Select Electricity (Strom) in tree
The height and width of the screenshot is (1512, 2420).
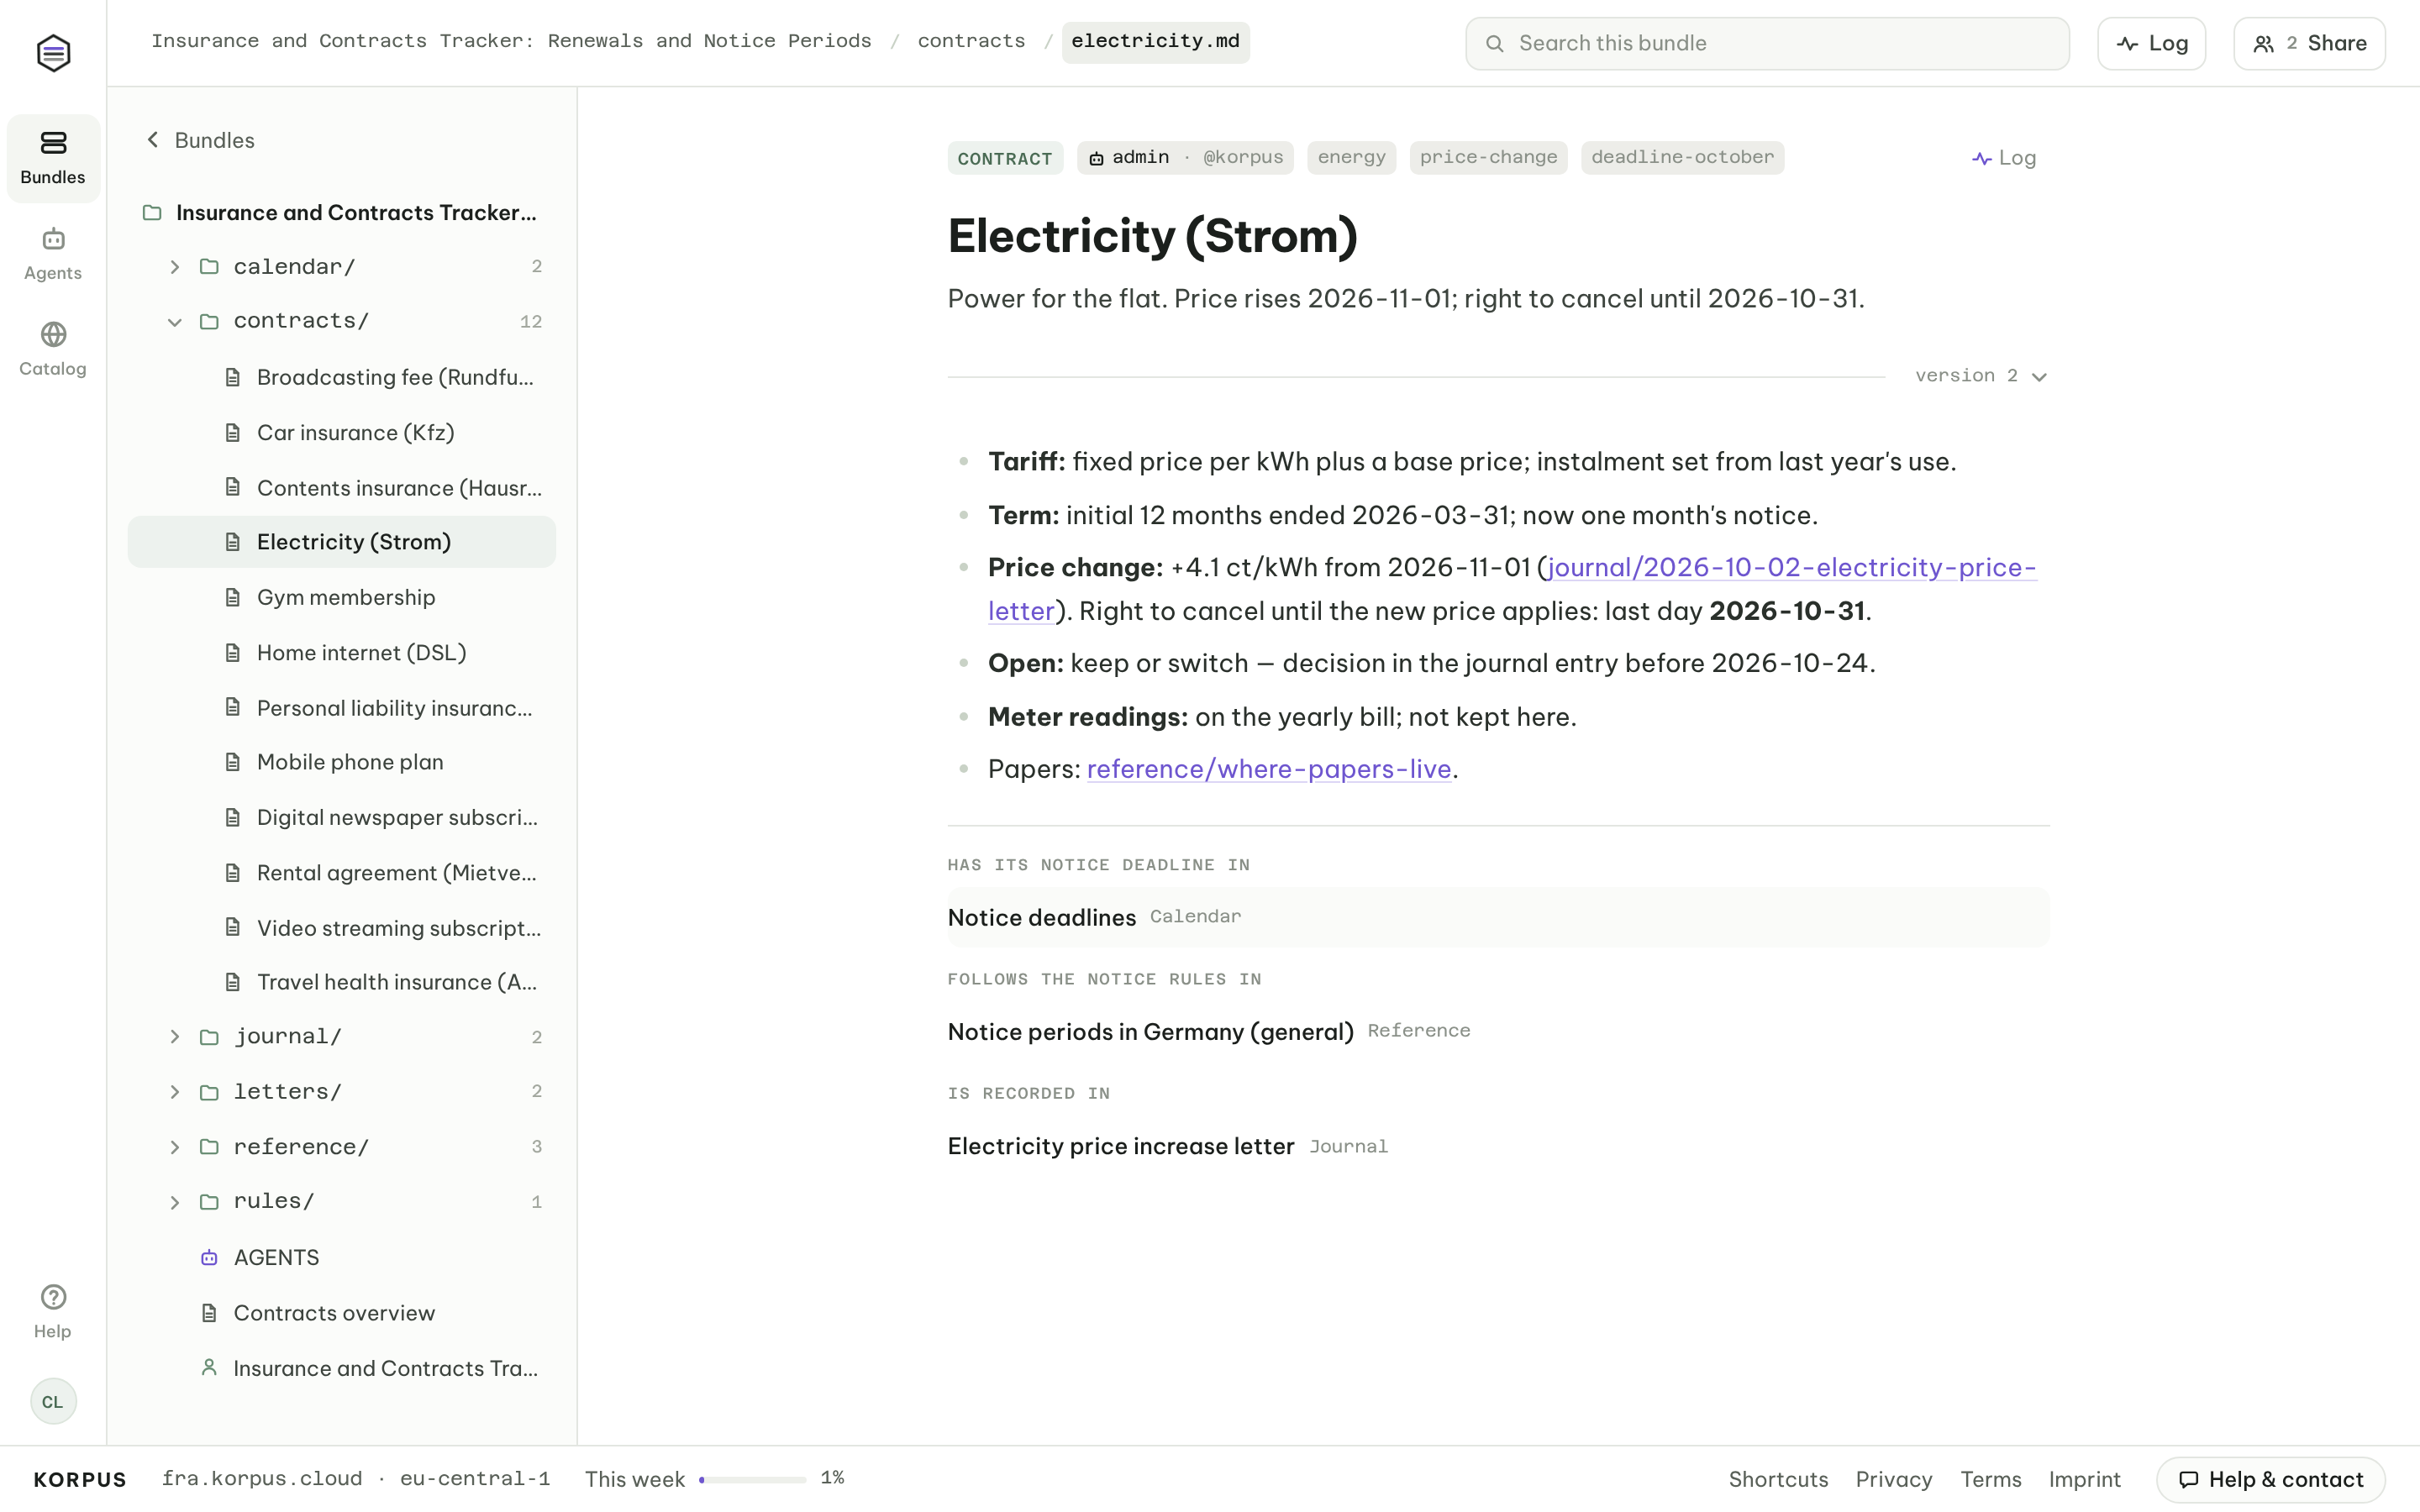(342, 542)
